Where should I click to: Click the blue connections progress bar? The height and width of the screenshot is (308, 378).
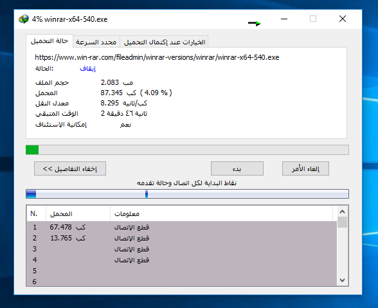pos(187,194)
